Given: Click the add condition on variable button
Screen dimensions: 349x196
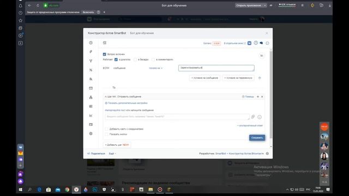Looking at the screenshot, I should click(x=238, y=78).
